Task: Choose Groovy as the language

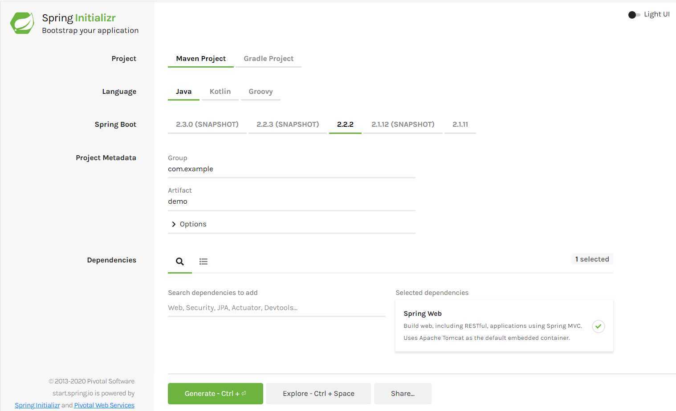Action: click(261, 92)
